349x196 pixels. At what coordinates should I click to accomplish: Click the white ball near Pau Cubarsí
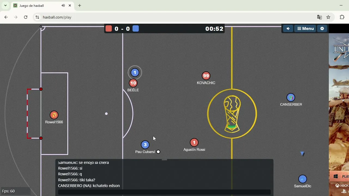click(158, 152)
